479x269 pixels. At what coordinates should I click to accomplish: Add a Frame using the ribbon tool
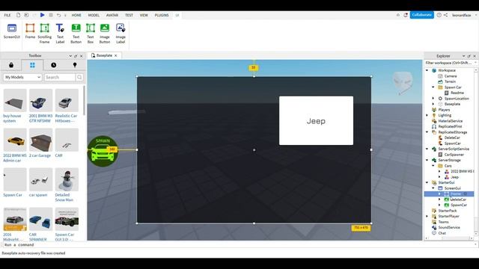(x=30, y=31)
